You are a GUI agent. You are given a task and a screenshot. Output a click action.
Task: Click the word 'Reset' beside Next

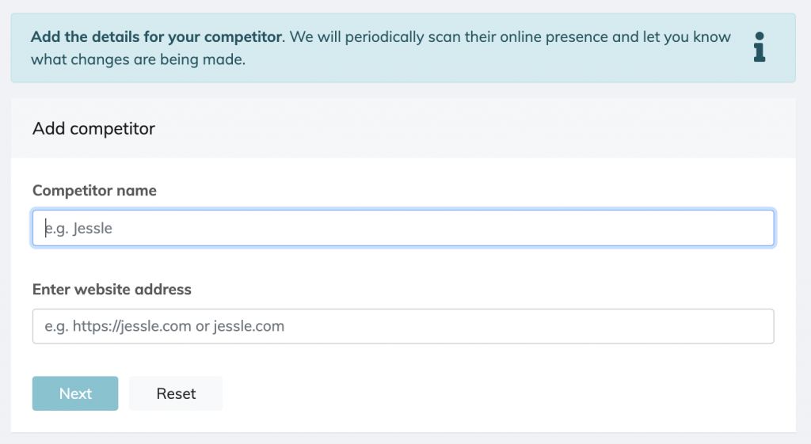pos(176,393)
